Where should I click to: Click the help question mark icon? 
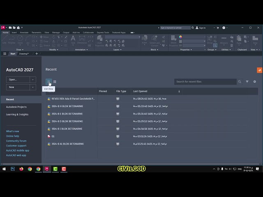224,28
